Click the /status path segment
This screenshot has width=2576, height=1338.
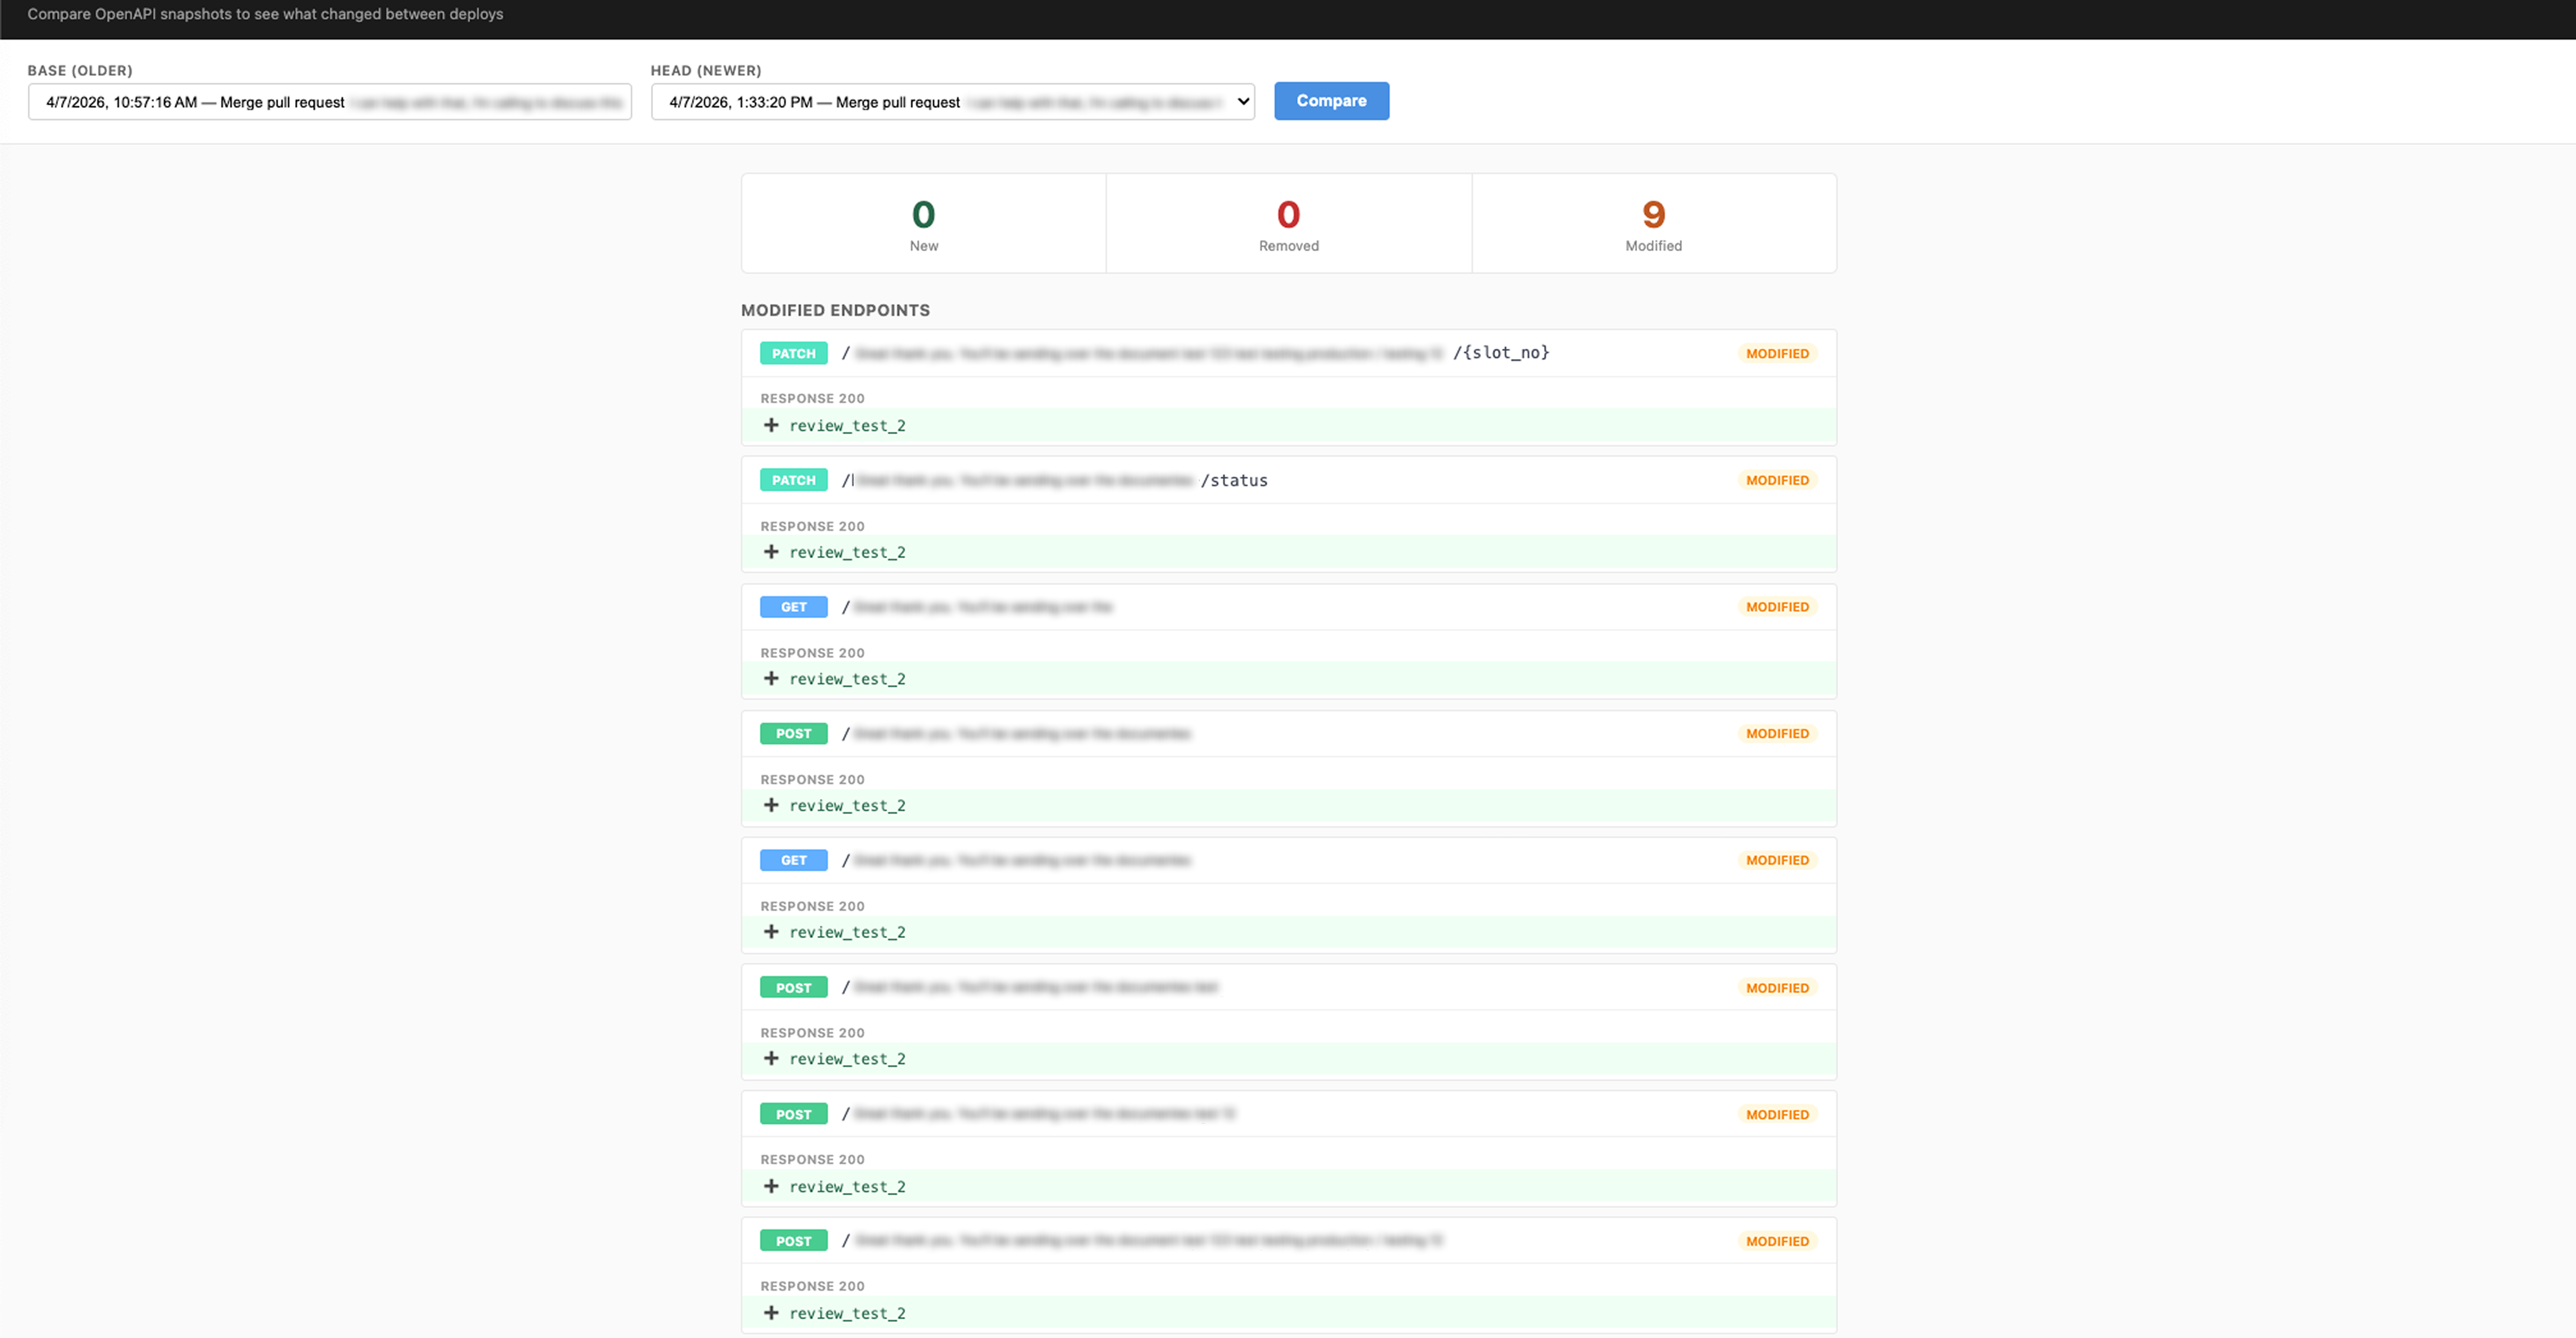pos(1234,481)
